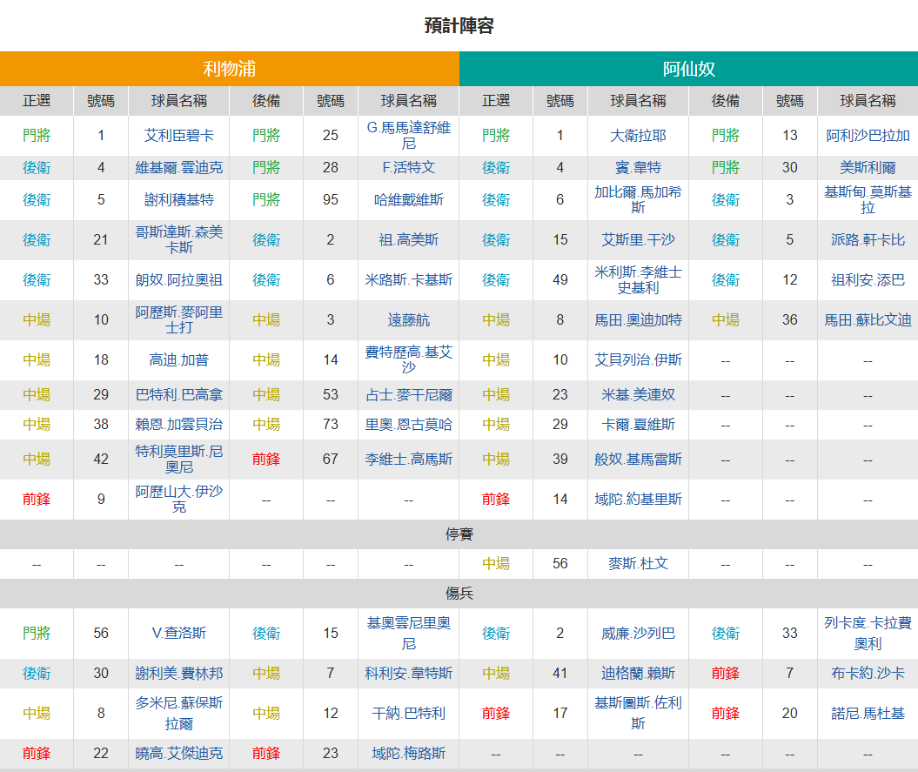Select player 謝利積基特
The image size is (918, 772).
[x=178, y=199]
